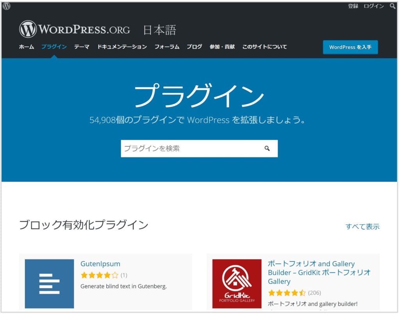This screenshot has height=314, width=400.
Task: Click the text 'Generate blind text in Gutenberg.'
Action: (x=123, y=286)
